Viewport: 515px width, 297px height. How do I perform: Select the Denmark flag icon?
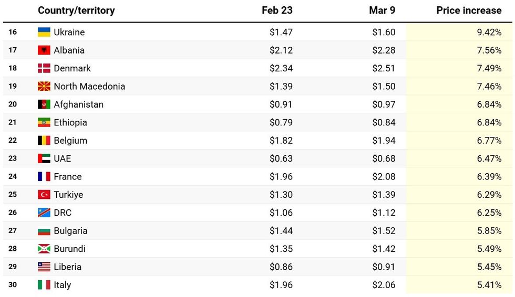coord(44,68)
